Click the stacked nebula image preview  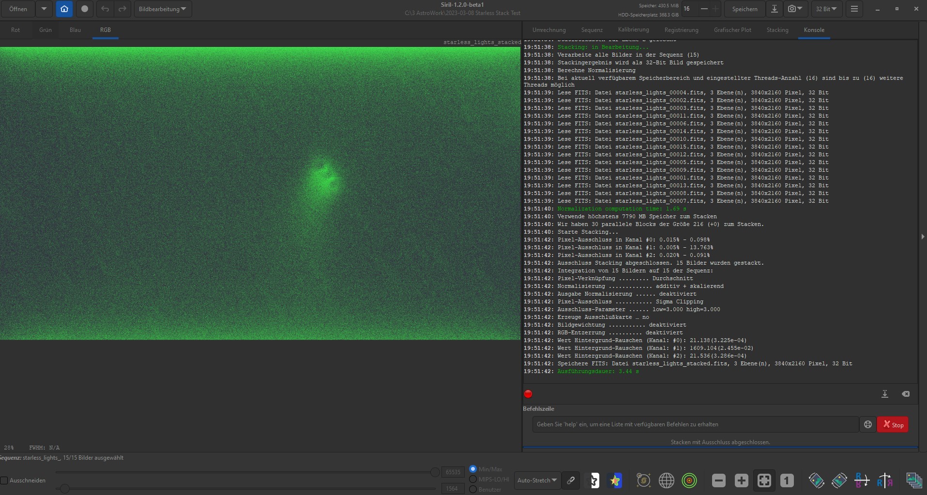(x=260, y=193)
